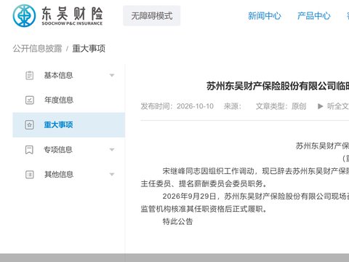Click the 来源 label
Viewport: 349px width, 262px height.
tap(233, 106)
